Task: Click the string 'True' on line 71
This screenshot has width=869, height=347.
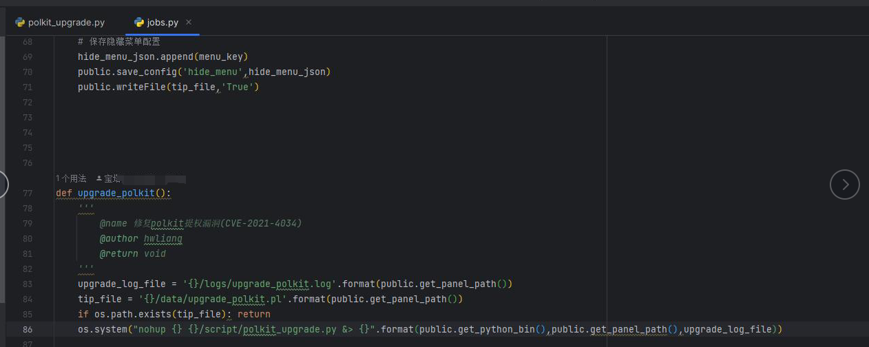Action: coord(238,87)
